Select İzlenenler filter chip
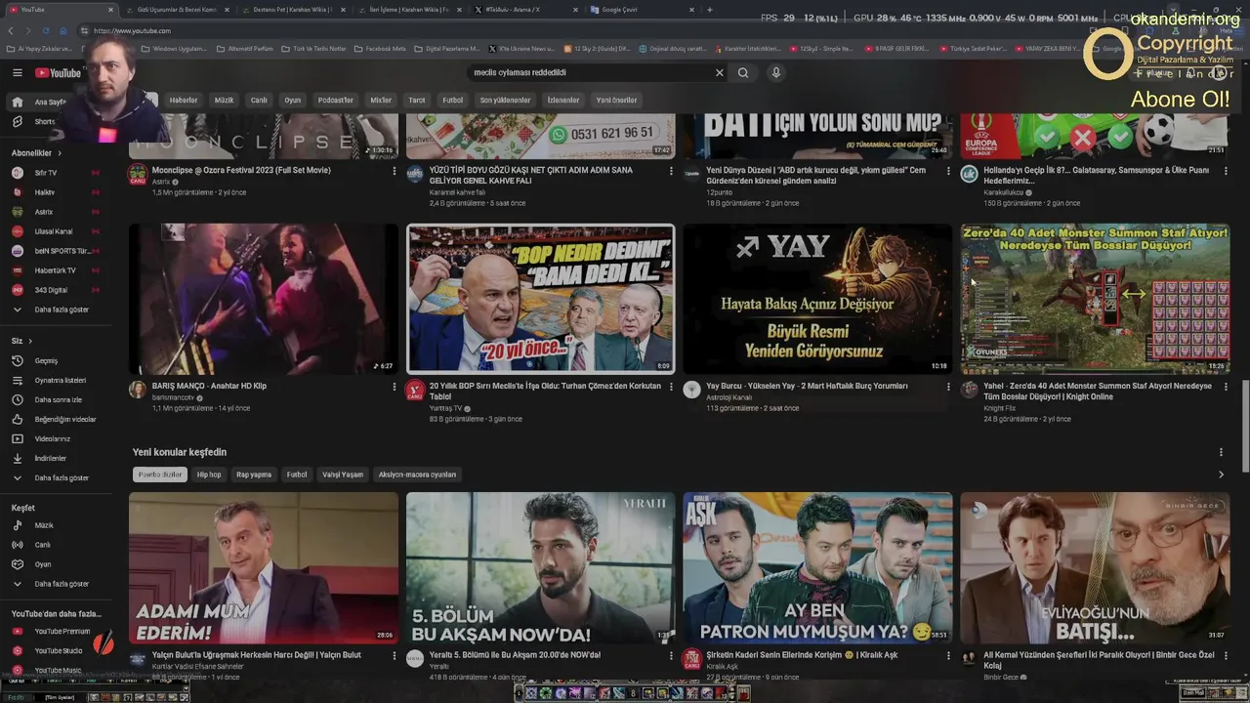 (563, 100)
